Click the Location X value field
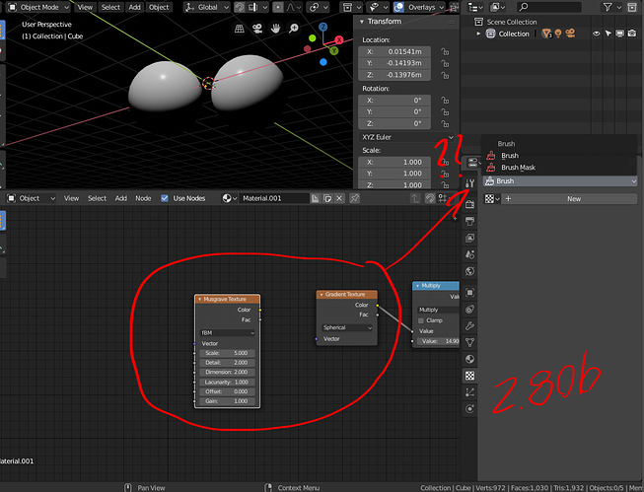Screen dimensions: 644x492 [x=394, y=51]
